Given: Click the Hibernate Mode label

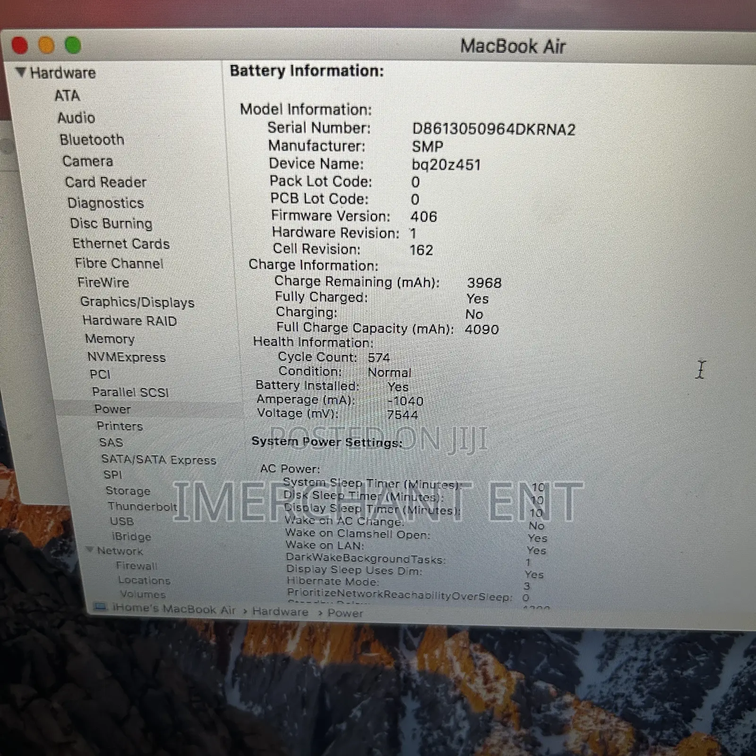Looking at the screenshot, I should click(x=333, y=581).
